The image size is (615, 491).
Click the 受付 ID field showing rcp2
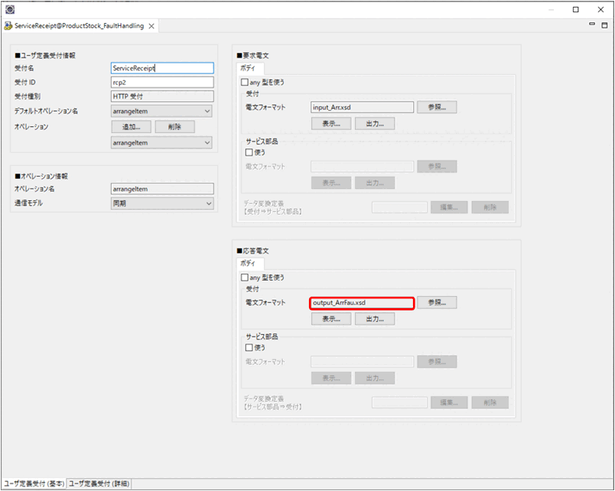pos(162,83)
